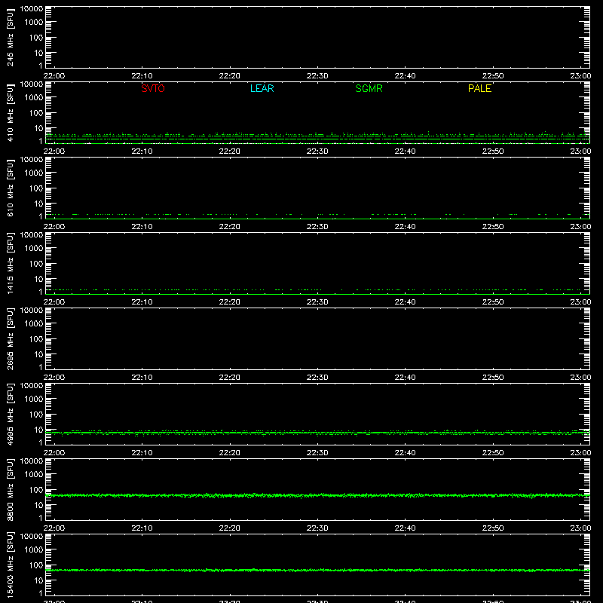Select the '8800 MHz [SFU]' axis title
The height and width of the screenshot is (603, 603).
click(x=11, y=489)
